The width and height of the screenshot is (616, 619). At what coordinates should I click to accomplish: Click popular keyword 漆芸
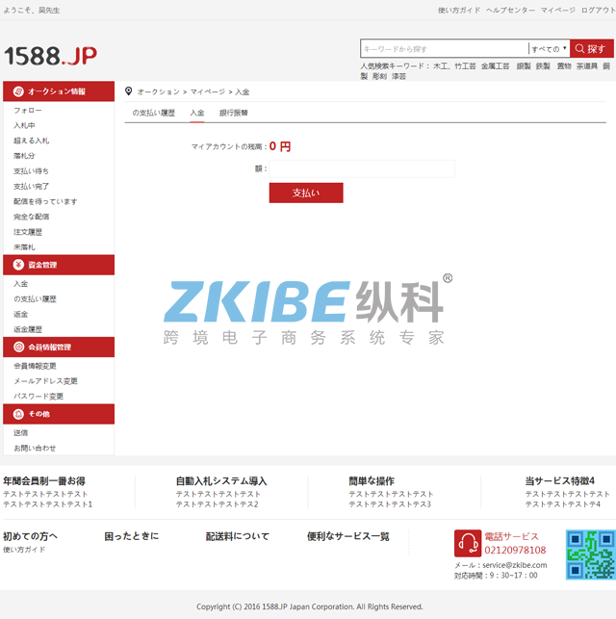coord(399,77)
